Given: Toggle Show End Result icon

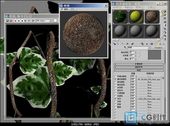Looking at the screenshot, I should tap(157, 44).
